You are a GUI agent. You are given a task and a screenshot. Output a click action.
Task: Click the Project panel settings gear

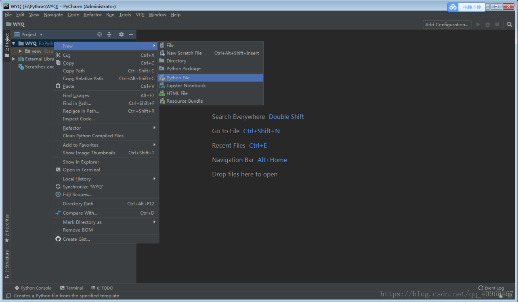pos(121,35)
